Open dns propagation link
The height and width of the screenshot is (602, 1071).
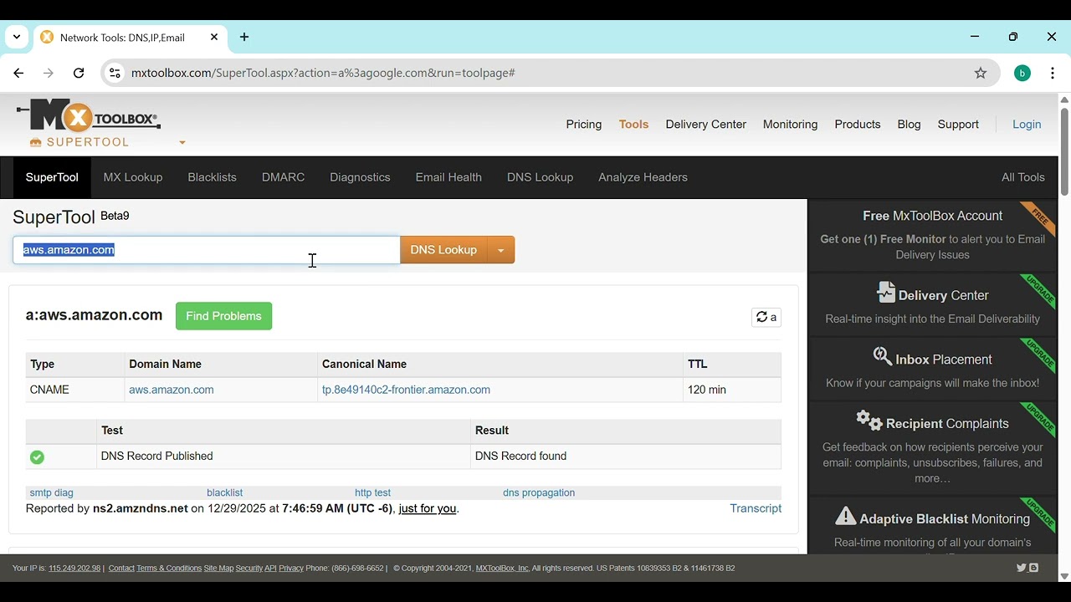539,492
